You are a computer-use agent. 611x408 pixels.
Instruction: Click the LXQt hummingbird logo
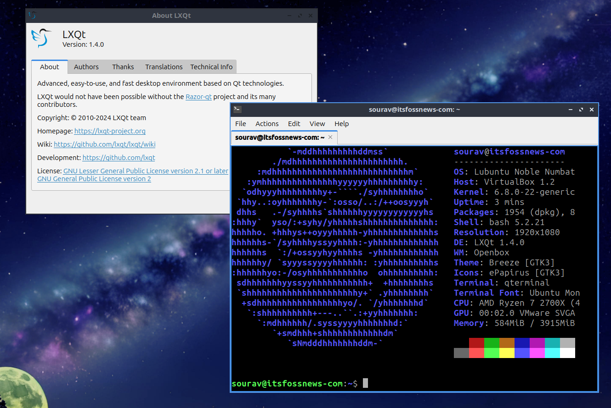point(41,38)
